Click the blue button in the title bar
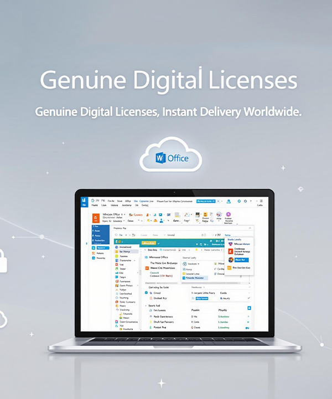Image resolution: width=332 pixels, height=399 pixels. tap(206, 199)
